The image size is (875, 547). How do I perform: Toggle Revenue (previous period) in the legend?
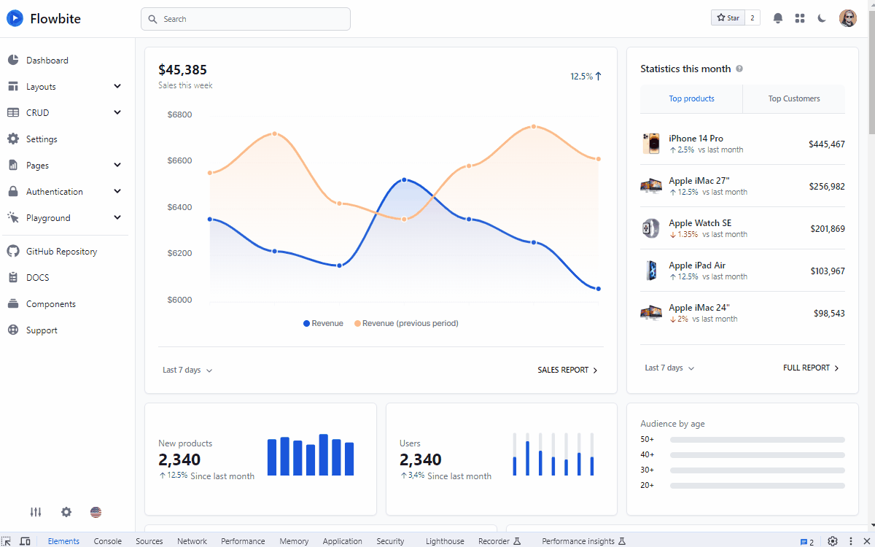405,322
